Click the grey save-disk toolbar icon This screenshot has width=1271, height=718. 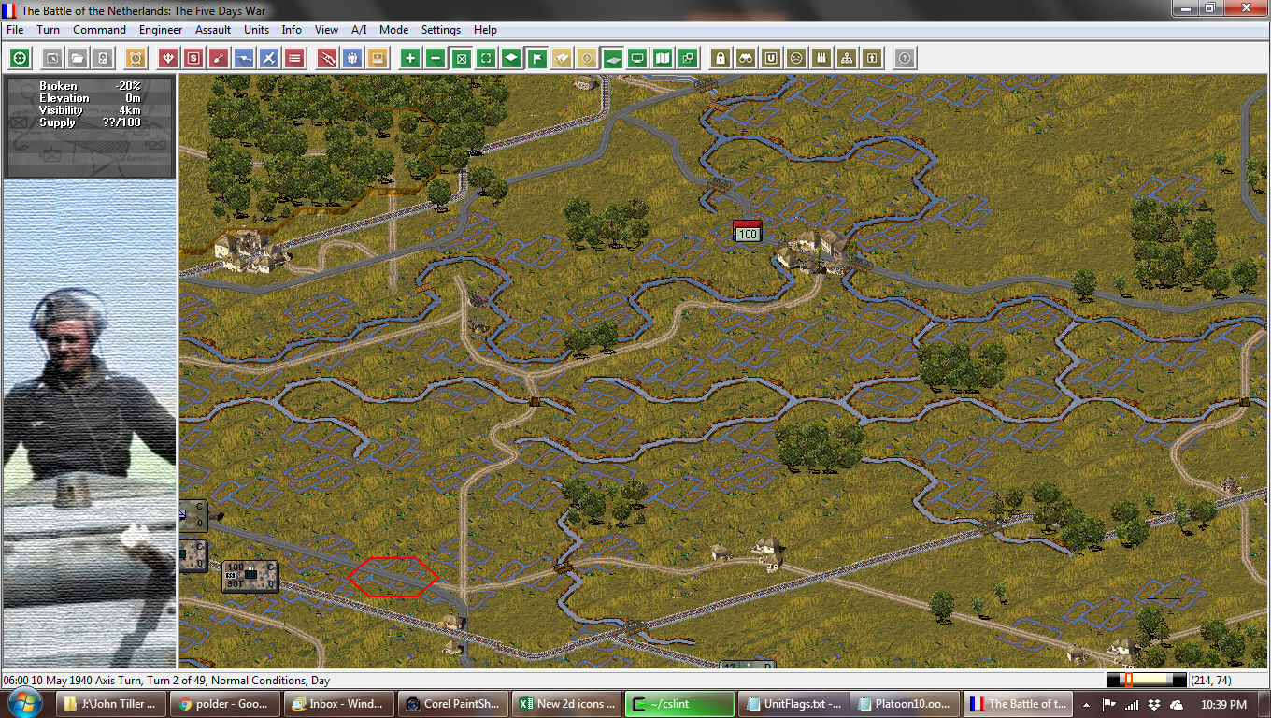pos(103,58)
